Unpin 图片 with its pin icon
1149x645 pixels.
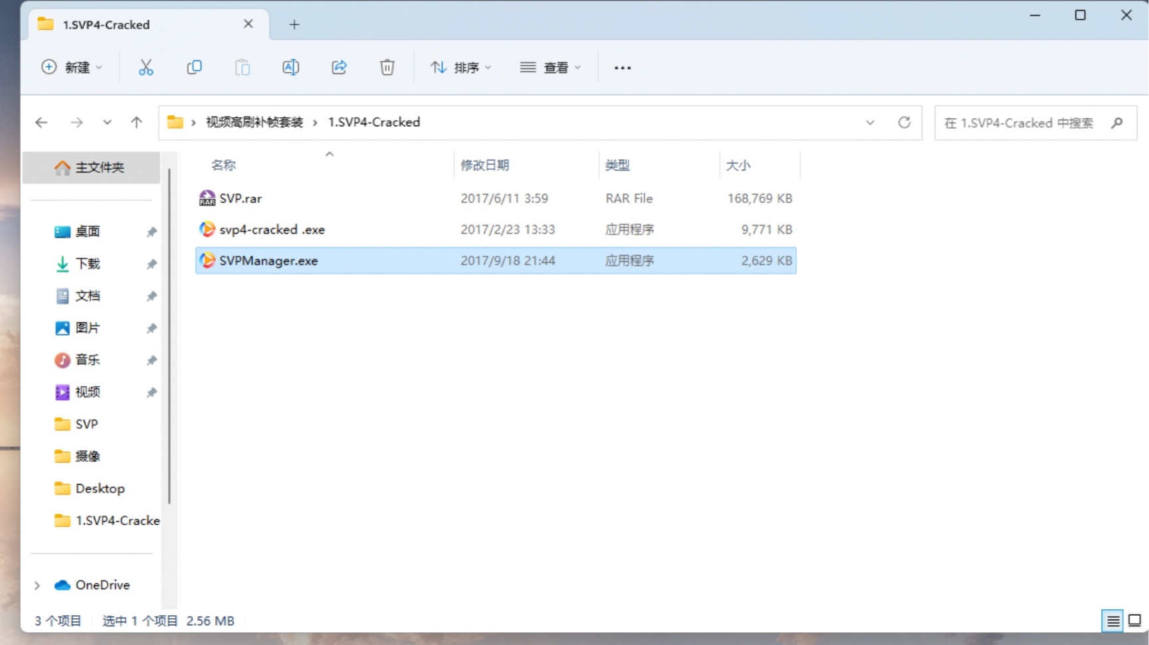[152, 328]
